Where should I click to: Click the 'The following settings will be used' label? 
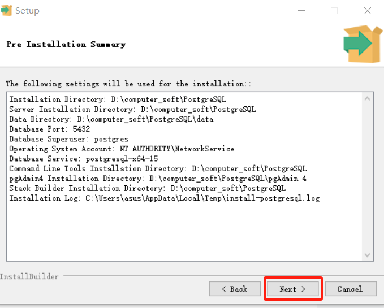tap(128, 84)
